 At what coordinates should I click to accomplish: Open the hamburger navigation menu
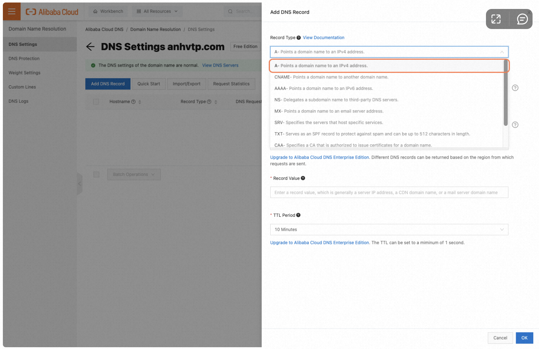click(12, 11)
